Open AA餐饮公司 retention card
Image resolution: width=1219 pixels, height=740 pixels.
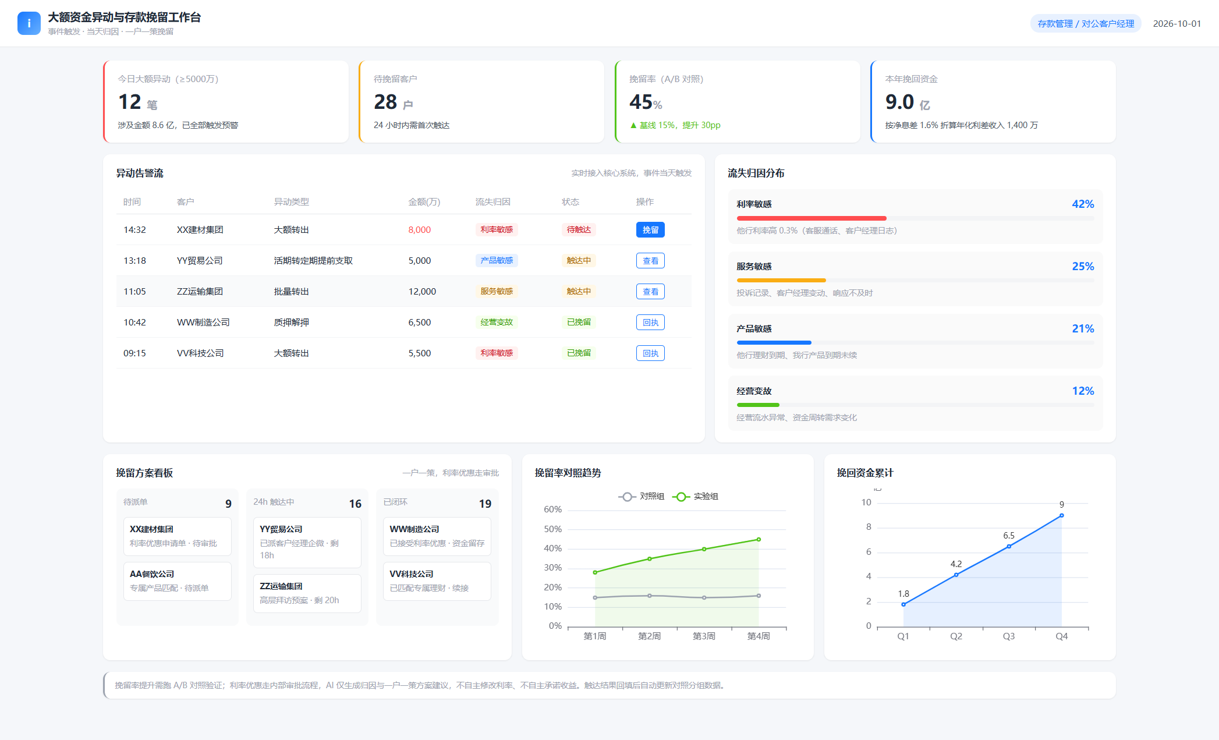(x=178, y=581)
